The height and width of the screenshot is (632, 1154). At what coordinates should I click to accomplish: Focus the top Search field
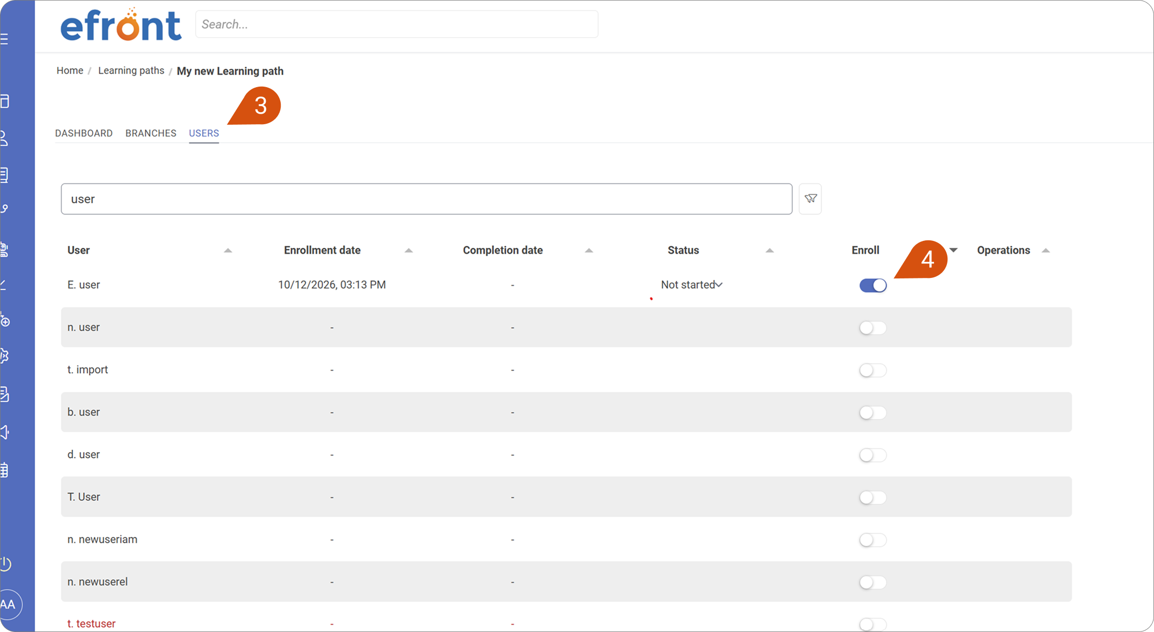(x=397, y=24)
